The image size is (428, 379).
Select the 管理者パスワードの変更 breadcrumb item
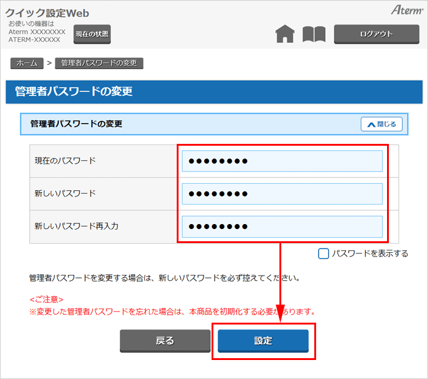(98, 63)
